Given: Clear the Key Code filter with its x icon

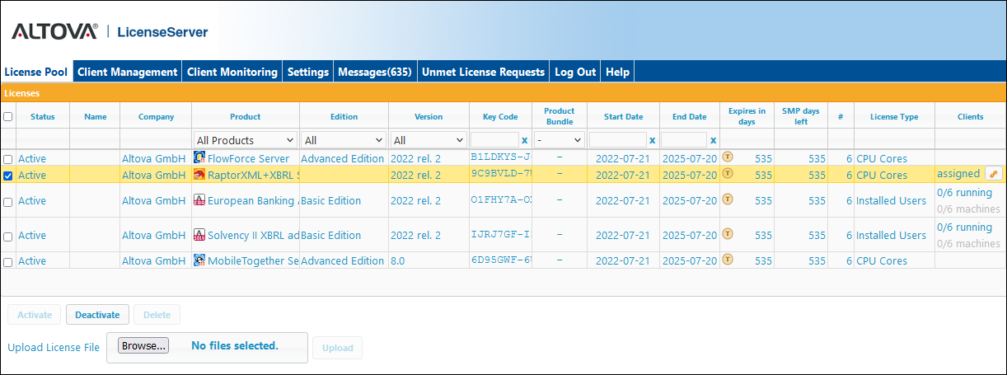Looking at the screenshot, I should point(525,140).
